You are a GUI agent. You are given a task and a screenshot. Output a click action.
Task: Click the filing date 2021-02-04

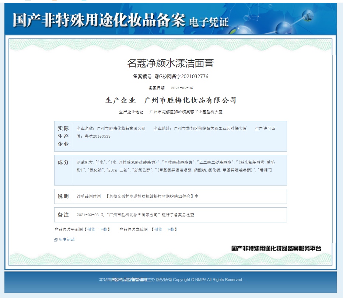click(x=182, y=88)
